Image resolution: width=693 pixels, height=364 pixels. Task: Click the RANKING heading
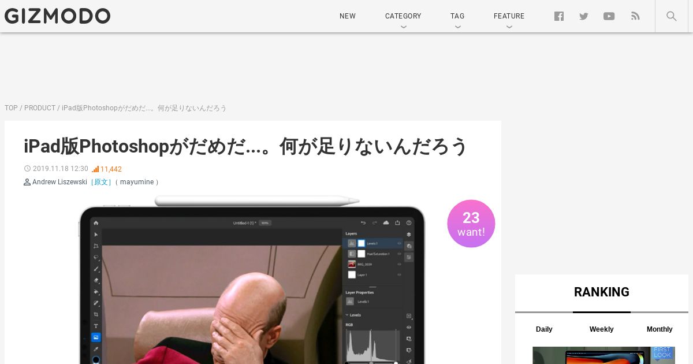602,292
